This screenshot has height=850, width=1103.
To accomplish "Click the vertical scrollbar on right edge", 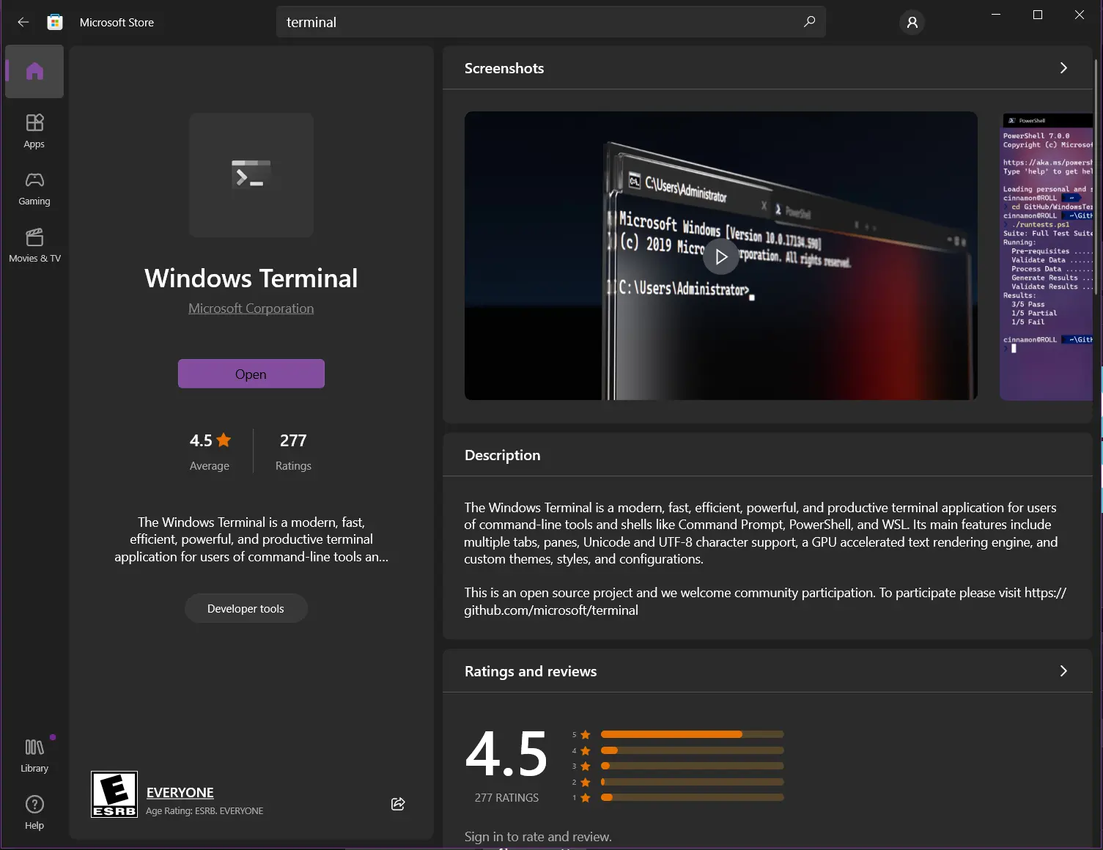I will tap(1096, 176).
